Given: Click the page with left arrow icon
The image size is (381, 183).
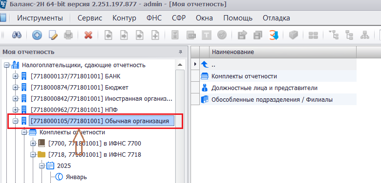Looking at the screenshot, I should coord(108,36).
